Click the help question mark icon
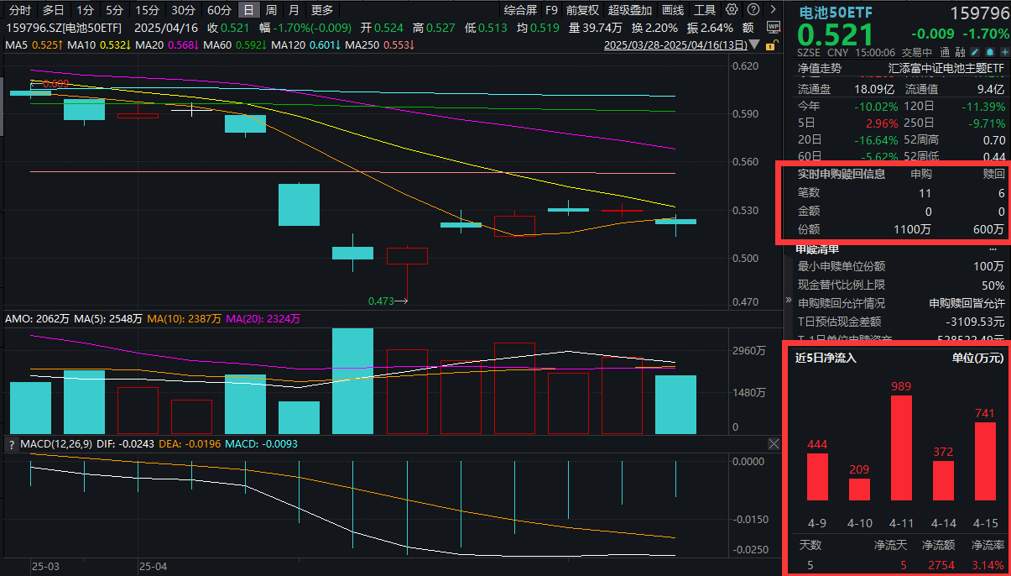This screenshot has height=576, width=1011. 753,9
